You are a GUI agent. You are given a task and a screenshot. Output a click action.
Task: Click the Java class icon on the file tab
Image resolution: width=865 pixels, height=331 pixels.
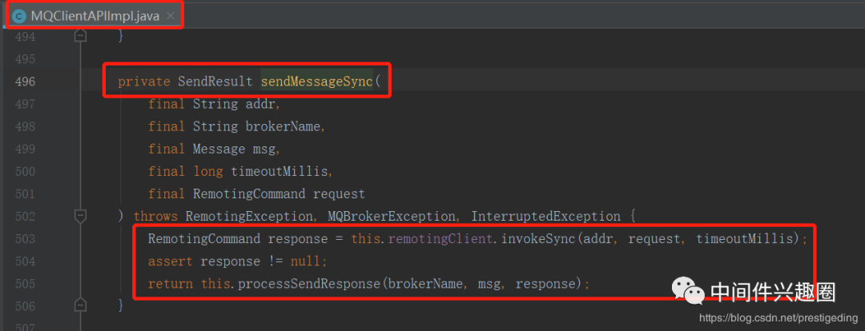click(18, 16)
